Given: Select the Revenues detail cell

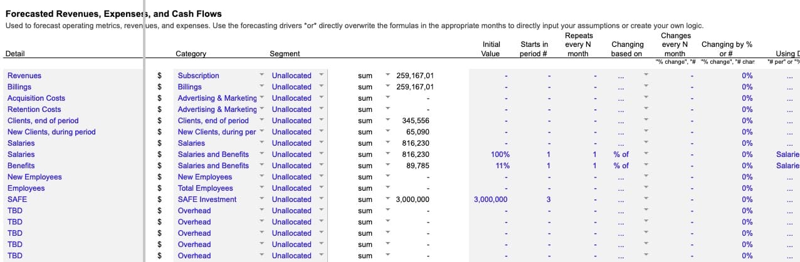Looking at the screenshot, I should (x=24, y=76).
